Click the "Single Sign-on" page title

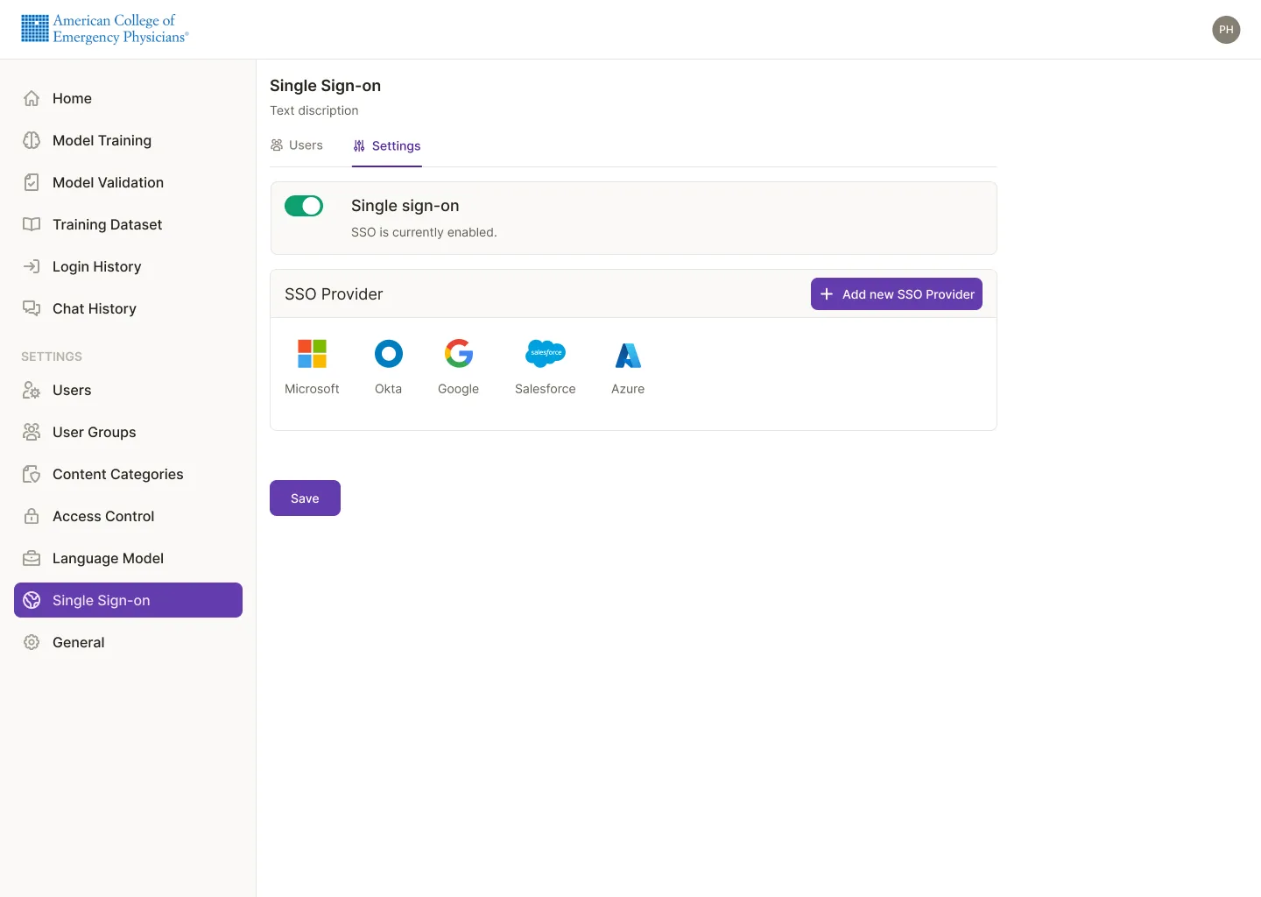[x=326, y=86]
